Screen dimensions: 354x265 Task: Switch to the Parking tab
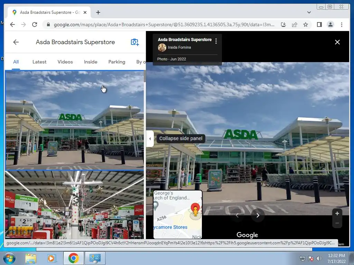(117, 62)
